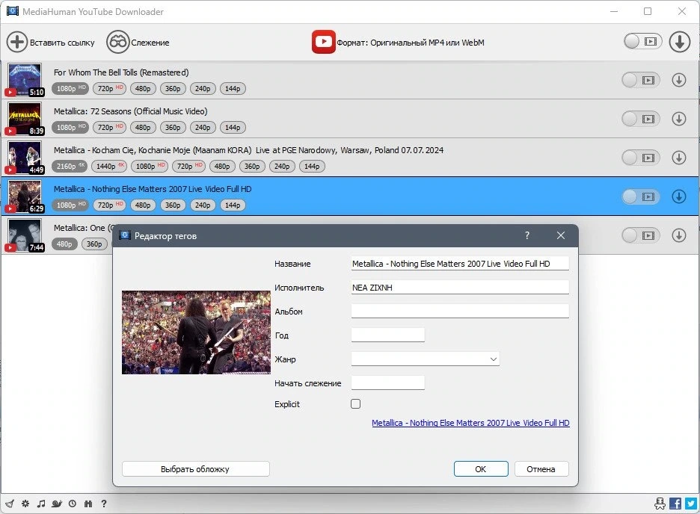
Task: Click the MediaHuman mascot icon
Action: click(x=660, y=504)
